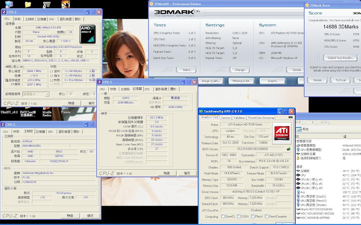Switch to 圖形裝置 tab in mainboard CPU-Z window
The image size is (361, 225).
point(64,131)
